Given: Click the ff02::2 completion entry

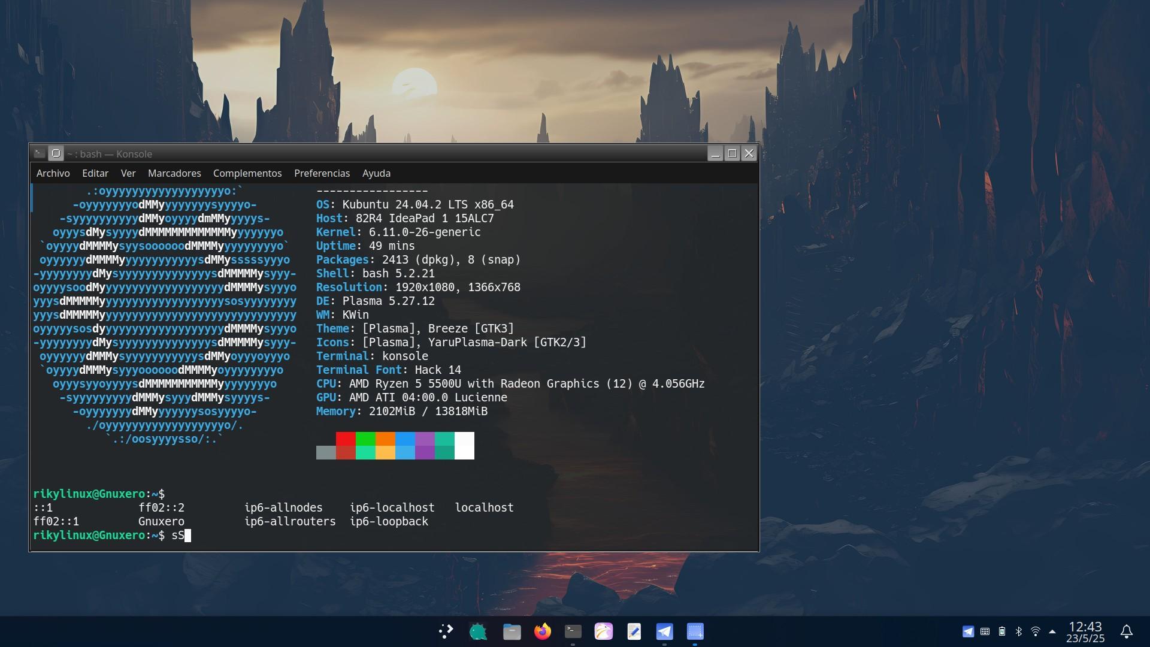Looking at the screenshot, I should pos(161,508).
